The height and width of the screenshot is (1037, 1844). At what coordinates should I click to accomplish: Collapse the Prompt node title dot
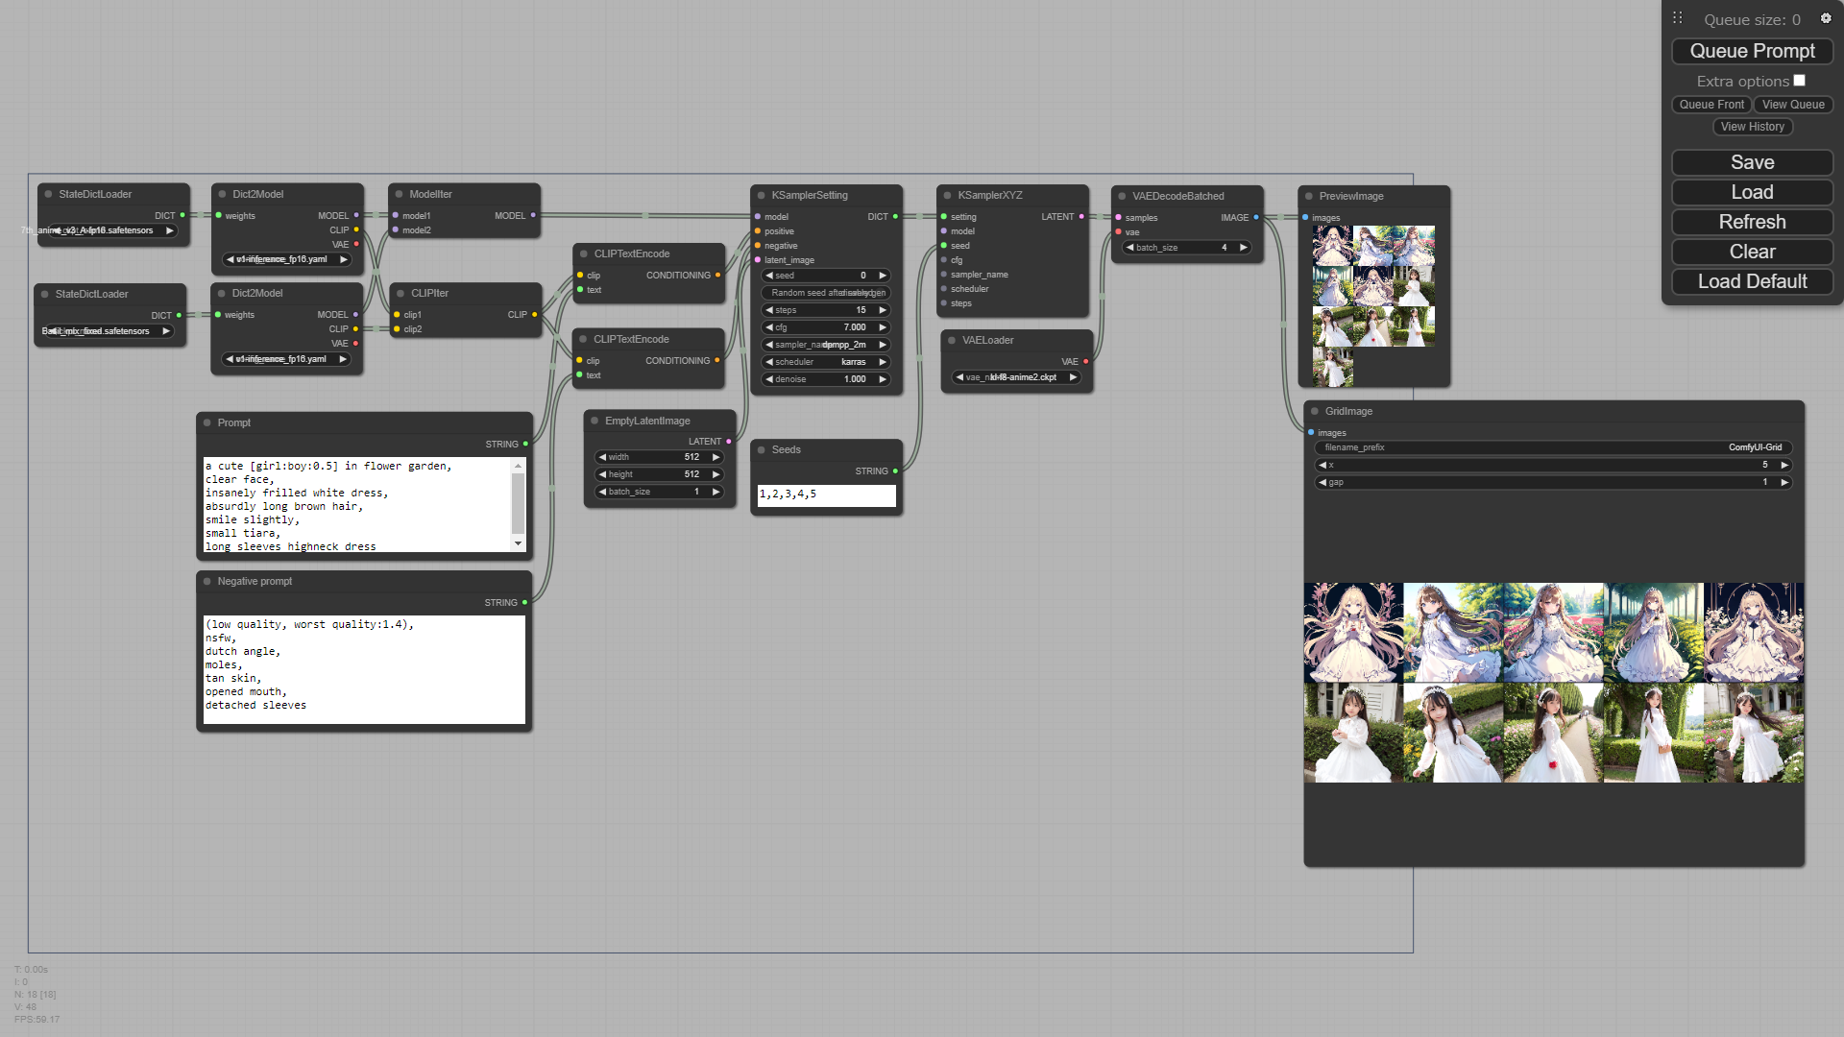tap(206, 422)
